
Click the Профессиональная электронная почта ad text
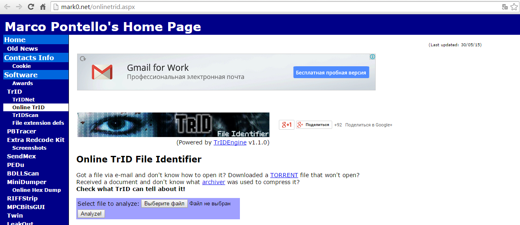point(185,77)
